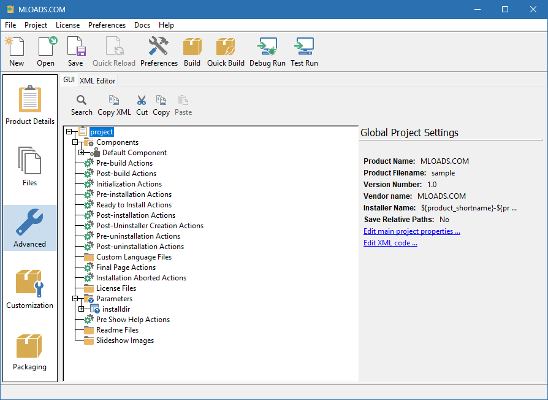Save the project with Save icon

76,47
